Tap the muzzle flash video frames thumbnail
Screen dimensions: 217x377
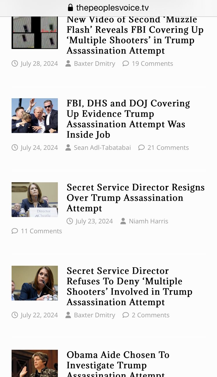[x=35, y=32]
